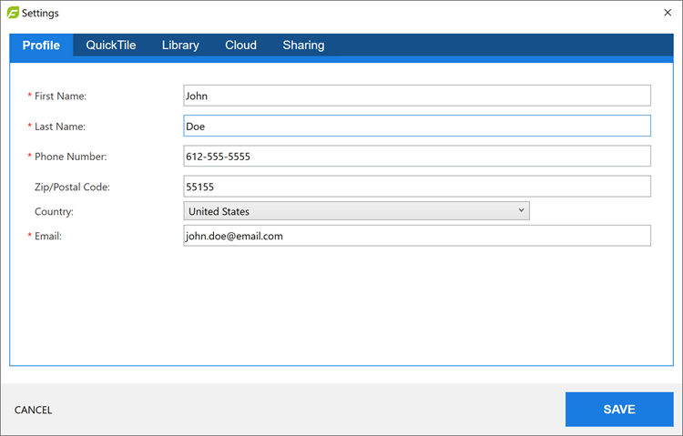Focus the Last Name field containing Doe
Image resolution: width=683 pixels, height=436 pixels.
(x=417, y=127)
